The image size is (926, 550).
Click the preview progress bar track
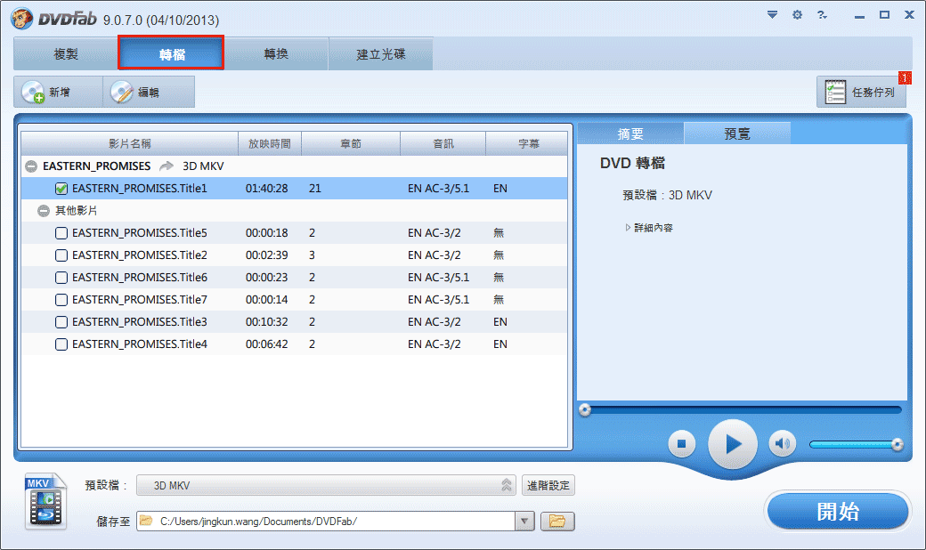pos(743,409)
